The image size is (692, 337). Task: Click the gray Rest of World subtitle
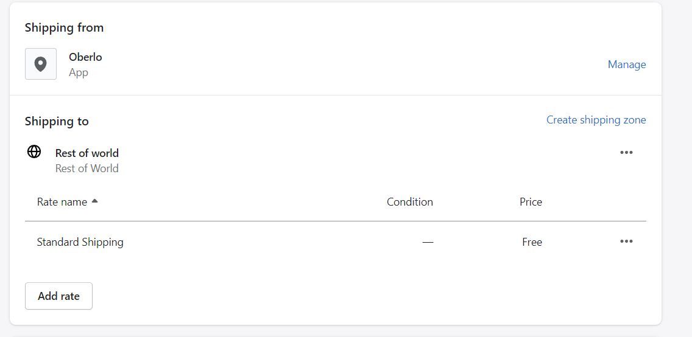point(86,168)
